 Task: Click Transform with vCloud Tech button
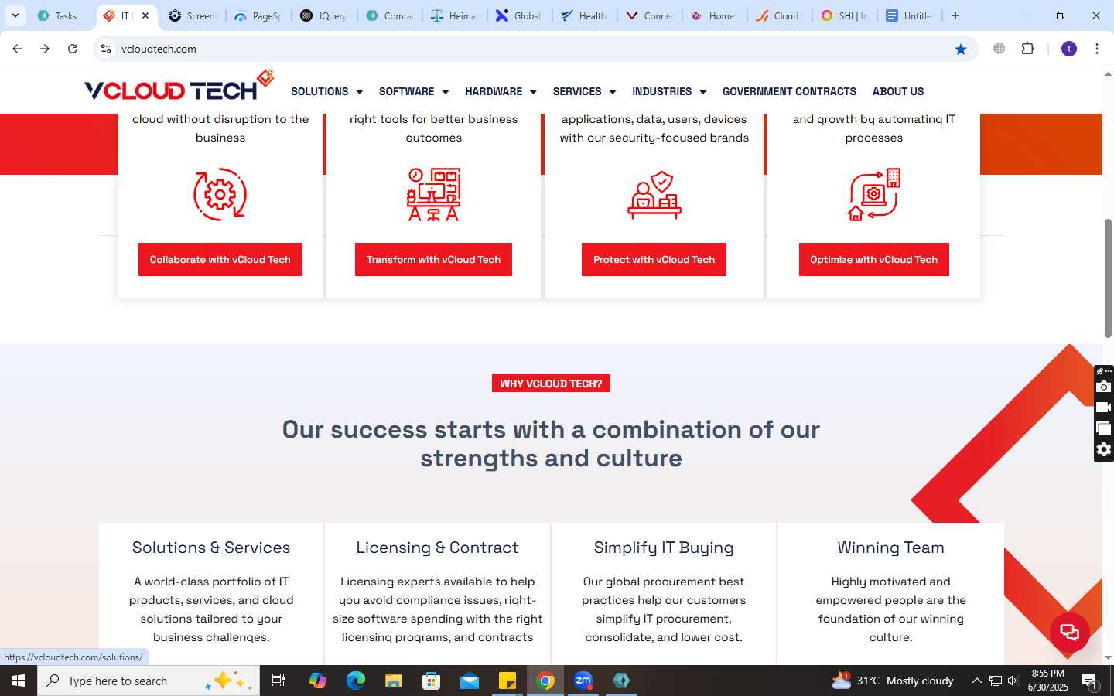tap(433, 260)
